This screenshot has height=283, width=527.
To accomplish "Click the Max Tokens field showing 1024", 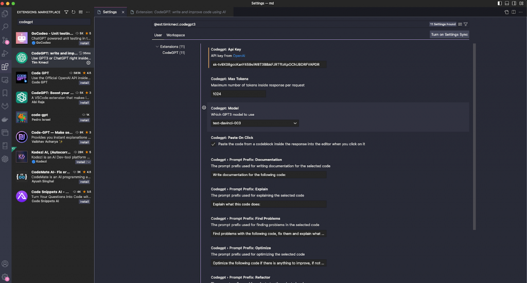I will tap(238, 94).
